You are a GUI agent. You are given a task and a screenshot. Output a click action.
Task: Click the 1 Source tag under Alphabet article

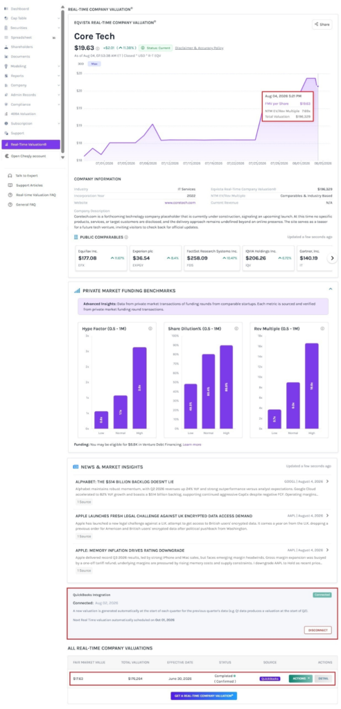(83, 502)
